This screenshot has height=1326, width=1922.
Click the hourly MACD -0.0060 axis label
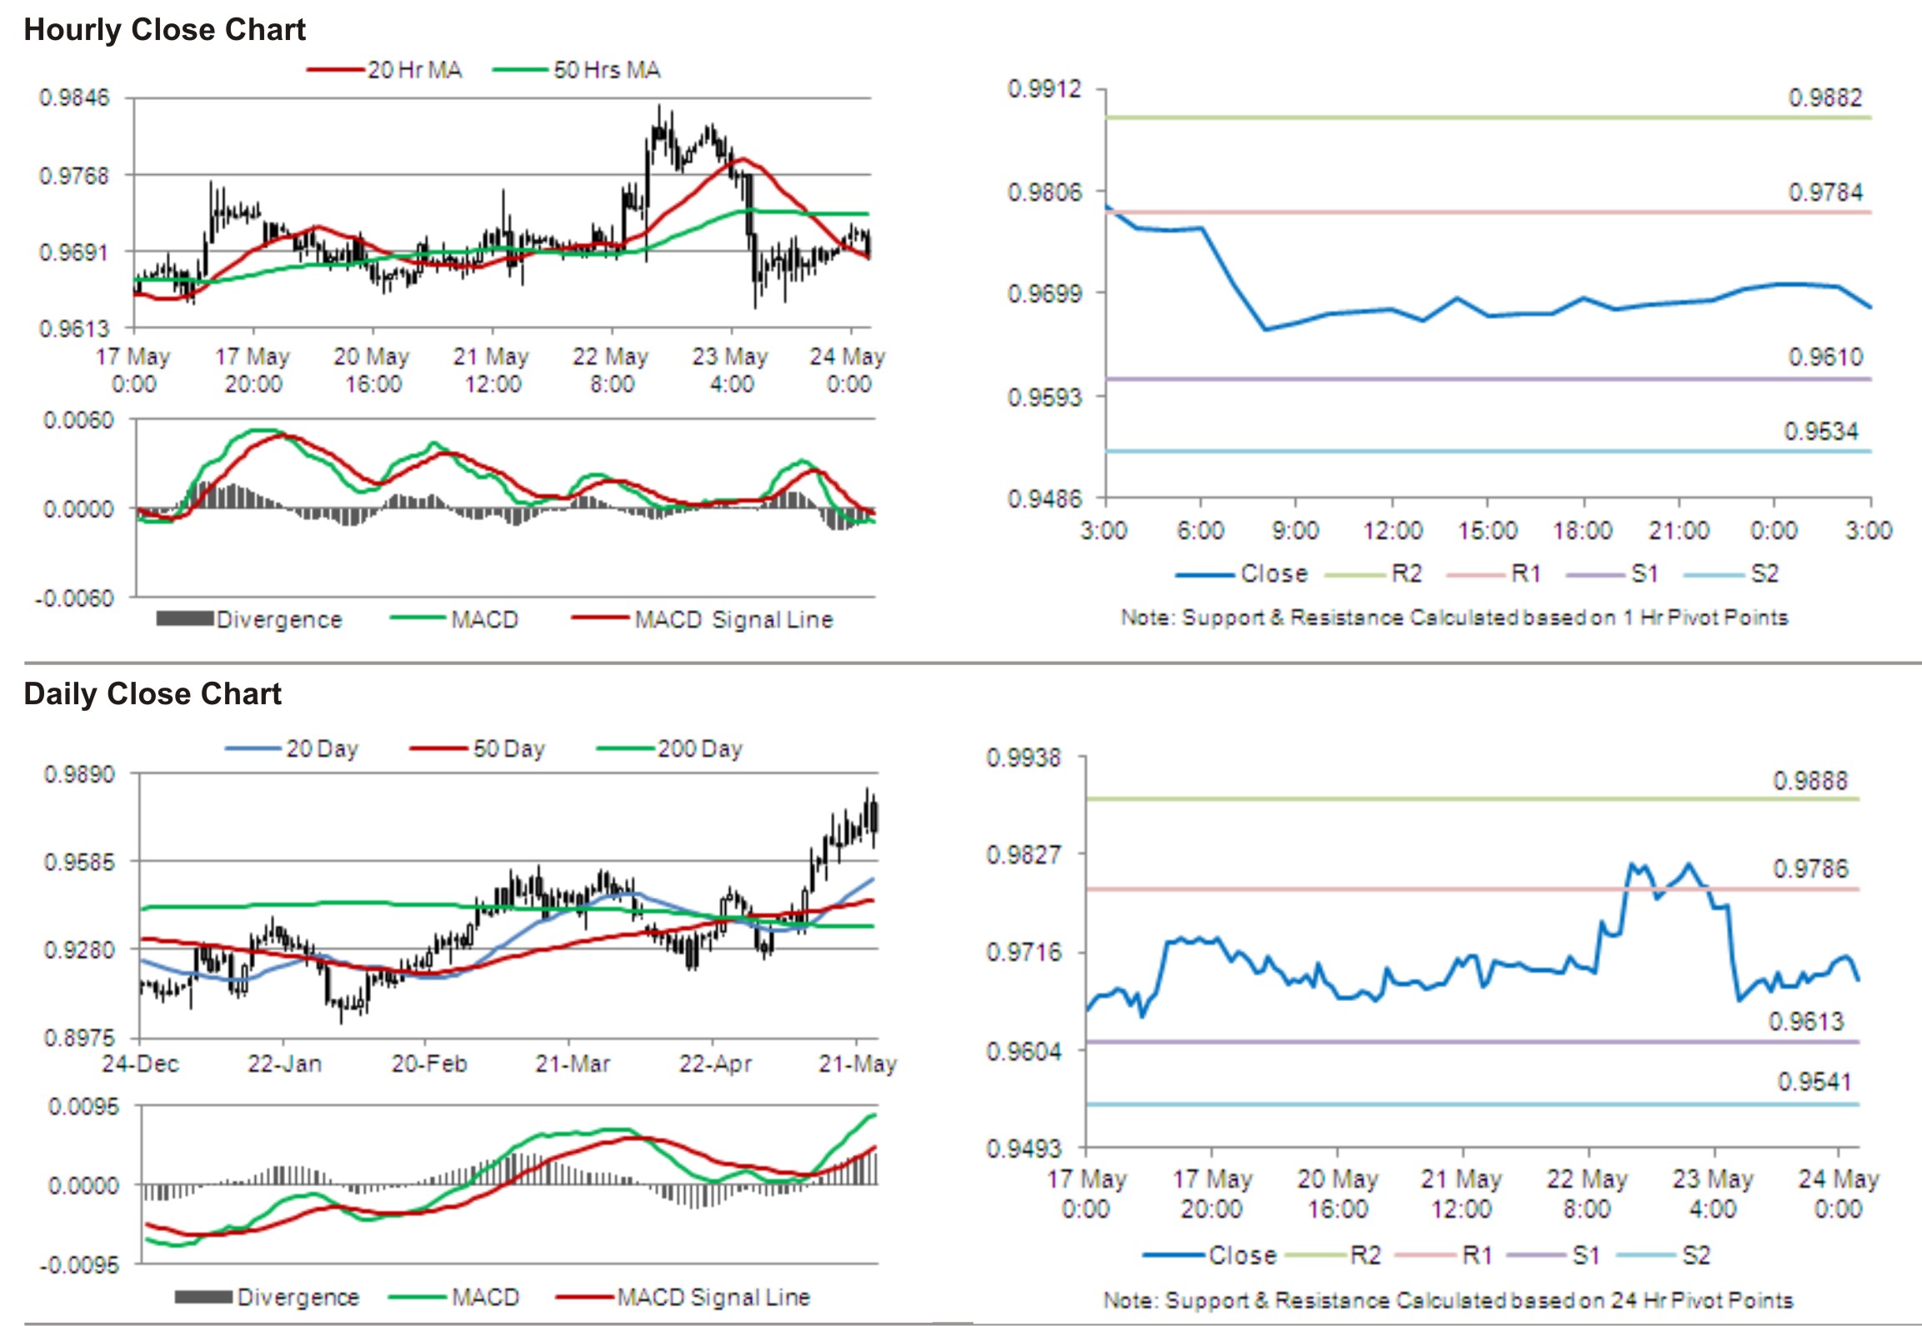pyautogui.click(x=74, y=598)
